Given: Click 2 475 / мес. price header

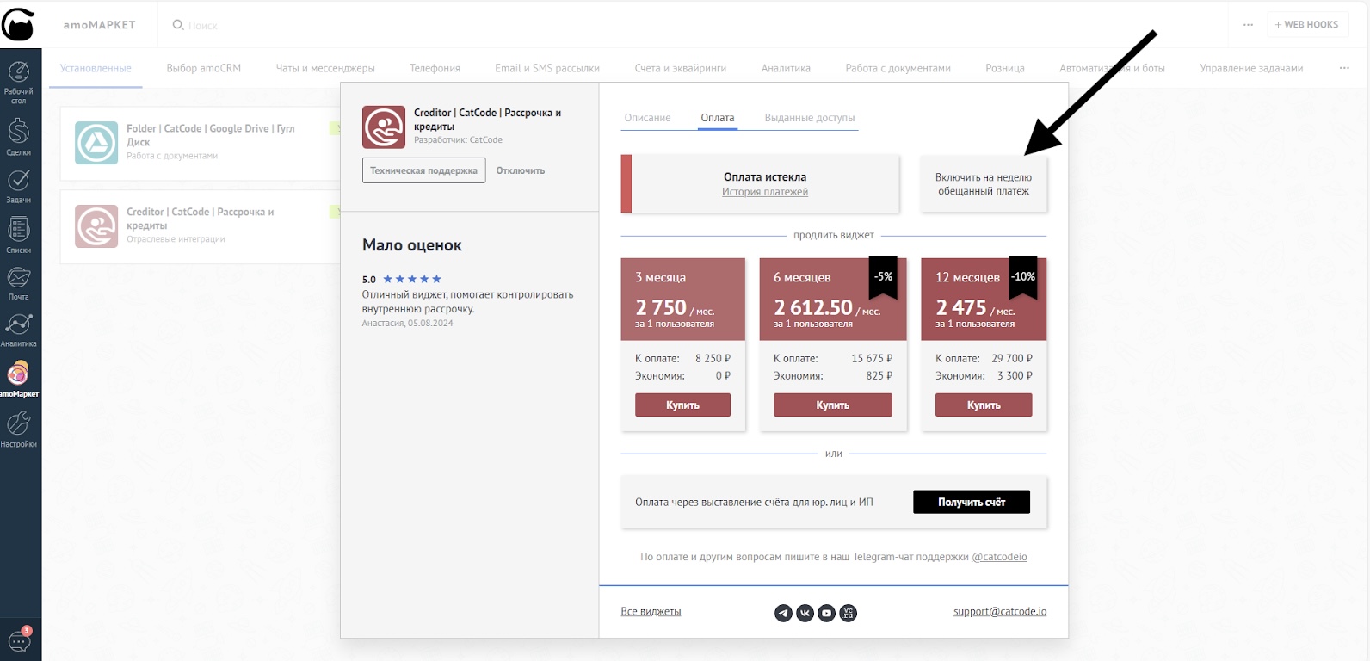Looking at the screenshot, I should coord(975,308).
